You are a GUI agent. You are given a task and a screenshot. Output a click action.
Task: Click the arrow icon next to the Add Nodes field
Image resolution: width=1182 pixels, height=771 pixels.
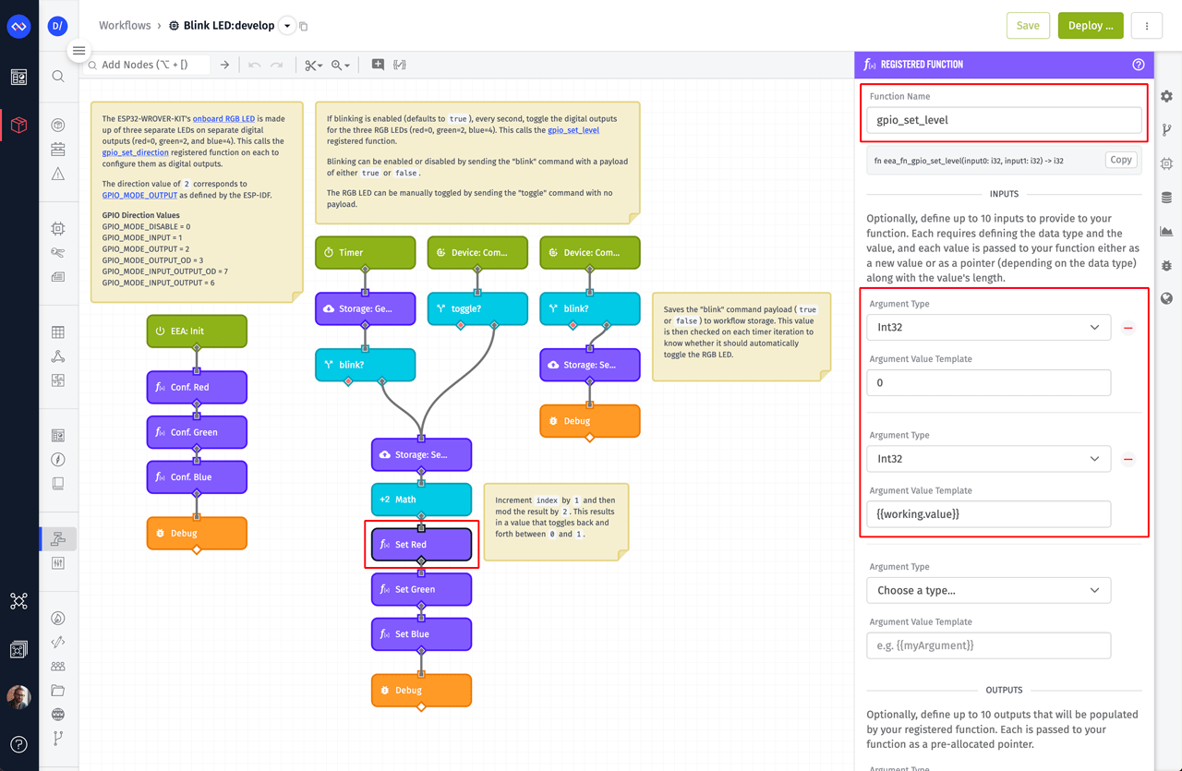click(x=224, y=65)
